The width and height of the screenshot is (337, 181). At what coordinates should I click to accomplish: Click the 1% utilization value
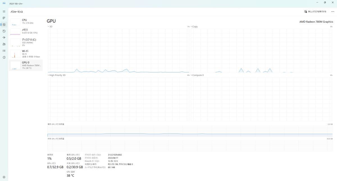[49, 159]
